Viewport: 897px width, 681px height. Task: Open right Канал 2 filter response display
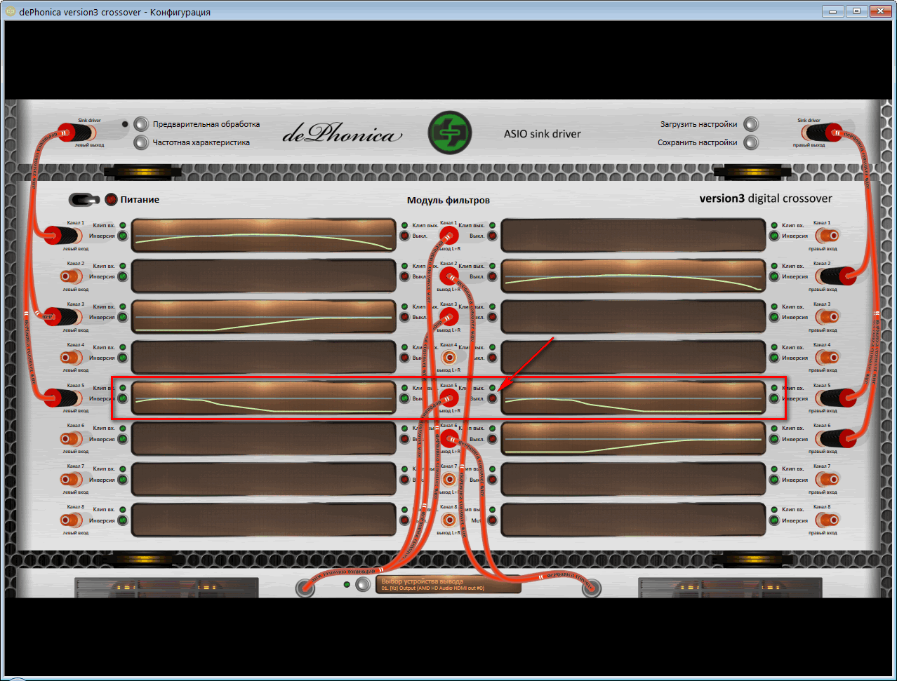pyautogui.click(x=633, y=276)
